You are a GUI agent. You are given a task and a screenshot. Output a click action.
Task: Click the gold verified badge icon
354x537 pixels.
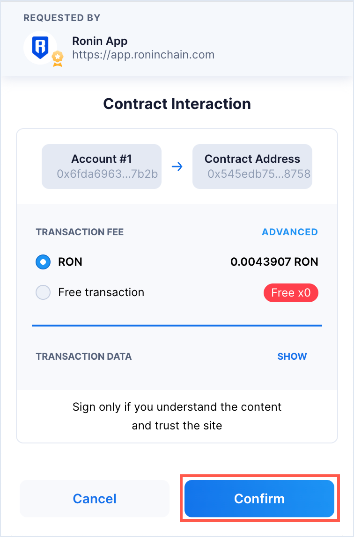58,58
